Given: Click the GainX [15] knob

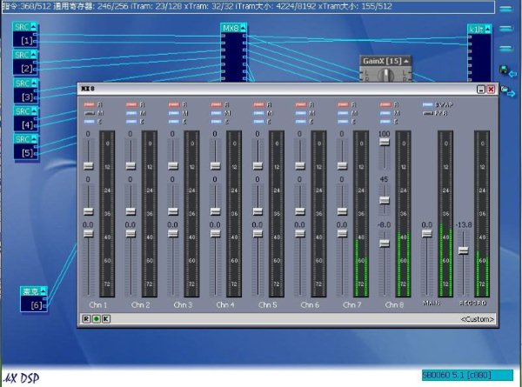Looking at the screenshot, I should (385, 77).
